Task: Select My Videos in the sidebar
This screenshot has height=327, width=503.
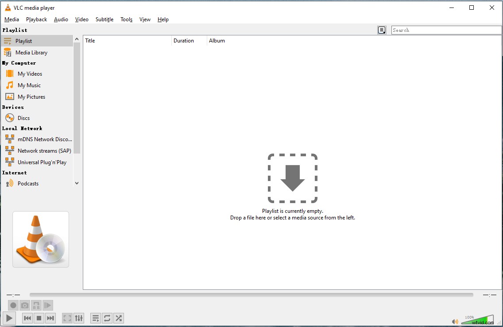Action: point(30,73)
